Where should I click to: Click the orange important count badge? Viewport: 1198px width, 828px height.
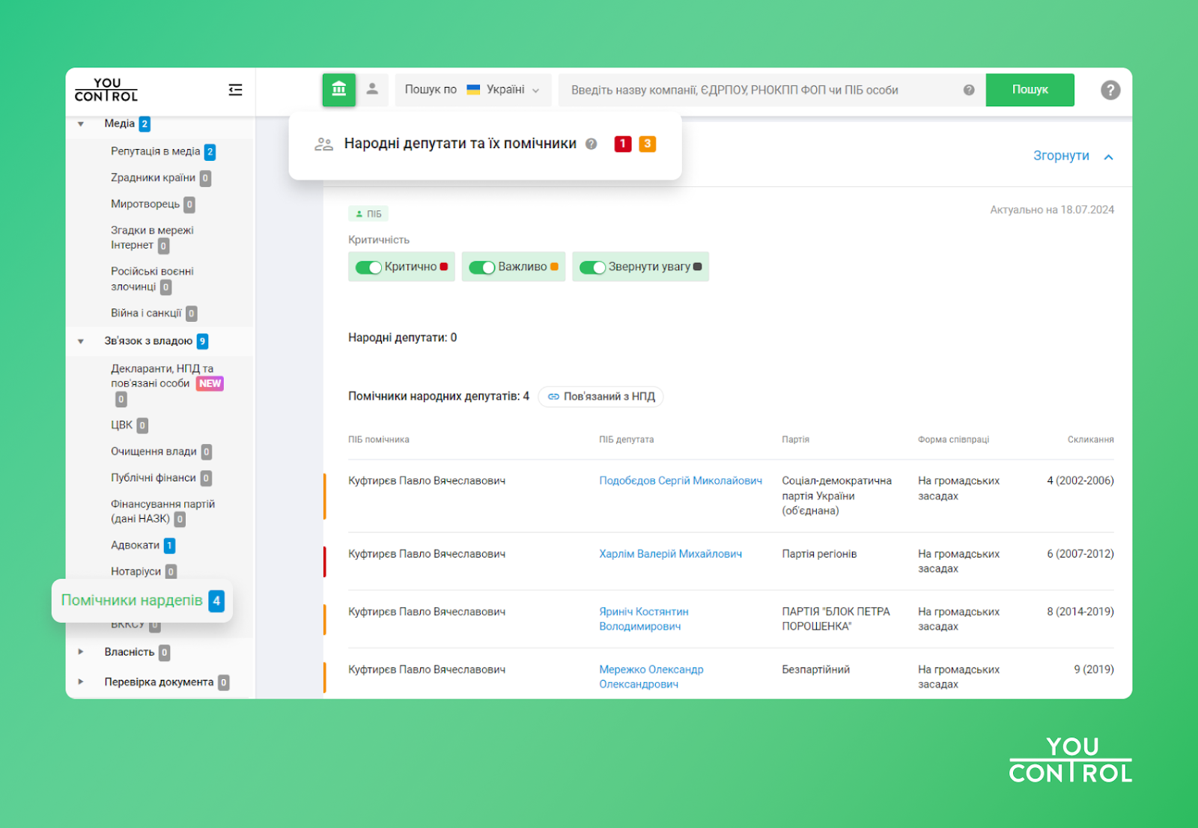click(x=647, y=144)
